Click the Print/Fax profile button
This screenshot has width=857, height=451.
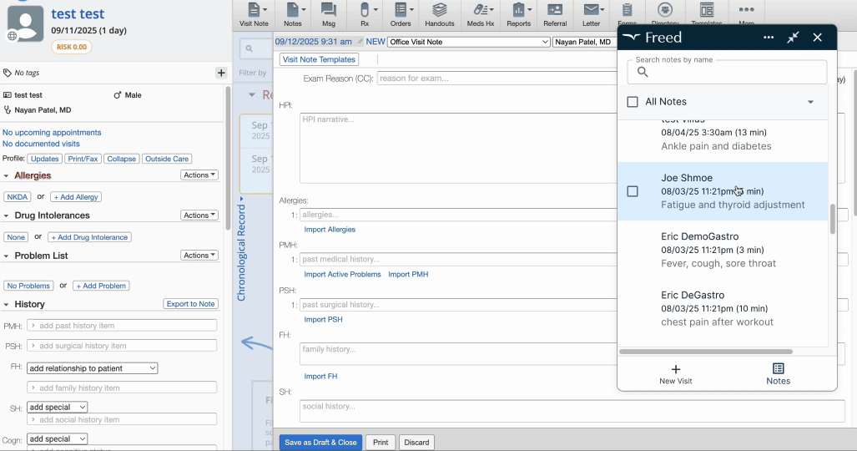pyautogui.click(x=83, y=159)
